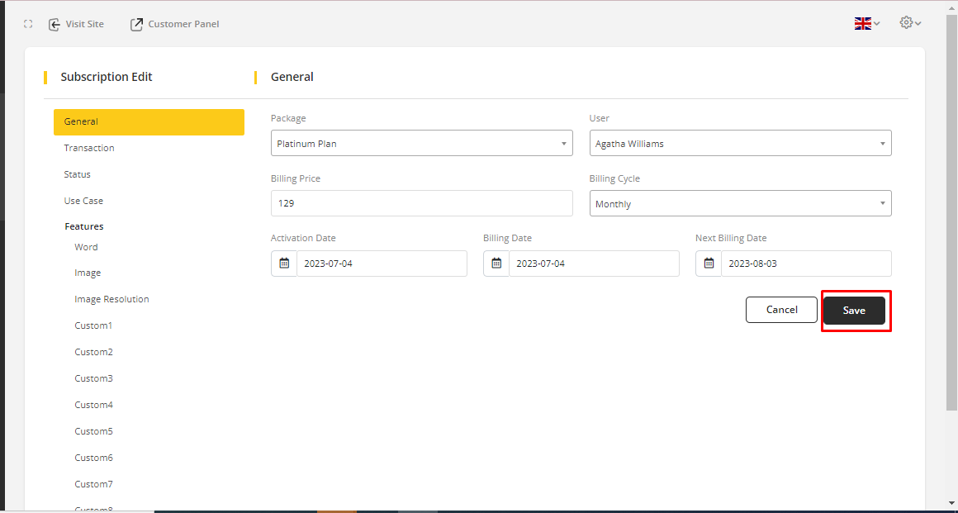Image resolution: width=958 pixels, height=513 pixels.
Task: Click the Activation Date calendar icon
Action: (284, 264)
